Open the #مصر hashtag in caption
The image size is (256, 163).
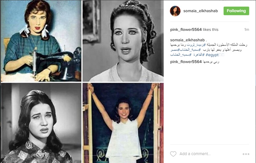pyautogui.click(x=175, y=50)
